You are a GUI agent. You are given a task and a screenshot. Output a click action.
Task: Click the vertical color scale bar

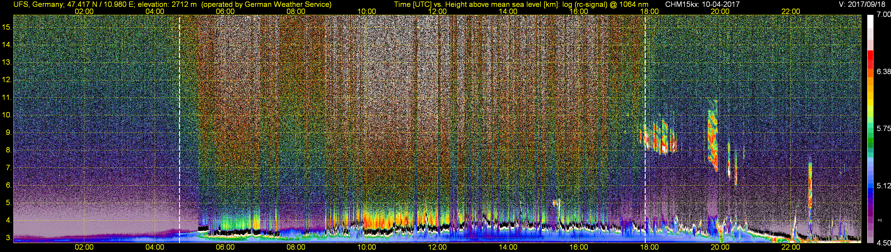point(870,129)
